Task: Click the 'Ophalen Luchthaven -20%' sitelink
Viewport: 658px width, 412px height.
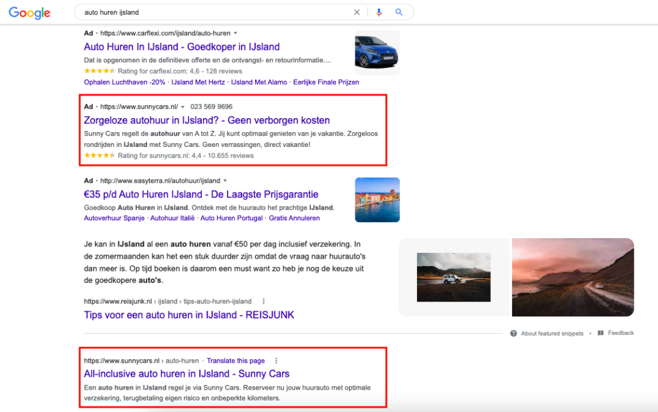Action: [x=125, y=83]
